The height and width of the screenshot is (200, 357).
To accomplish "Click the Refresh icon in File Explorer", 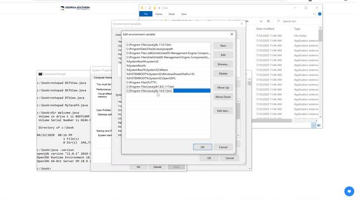I will tap(268, 21).
